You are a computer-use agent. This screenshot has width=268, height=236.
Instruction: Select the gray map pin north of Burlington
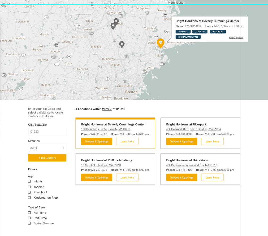(122, 44)
